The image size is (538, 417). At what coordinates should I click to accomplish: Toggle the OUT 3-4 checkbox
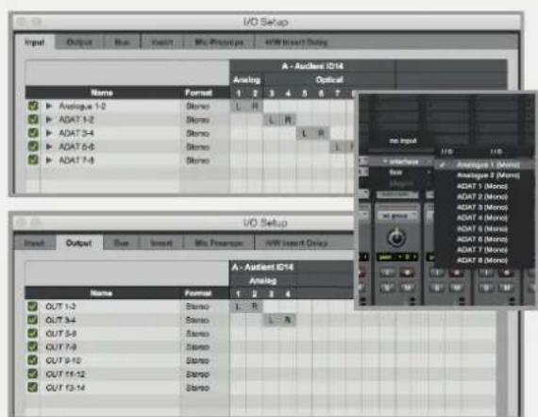(x=33, y=320)
